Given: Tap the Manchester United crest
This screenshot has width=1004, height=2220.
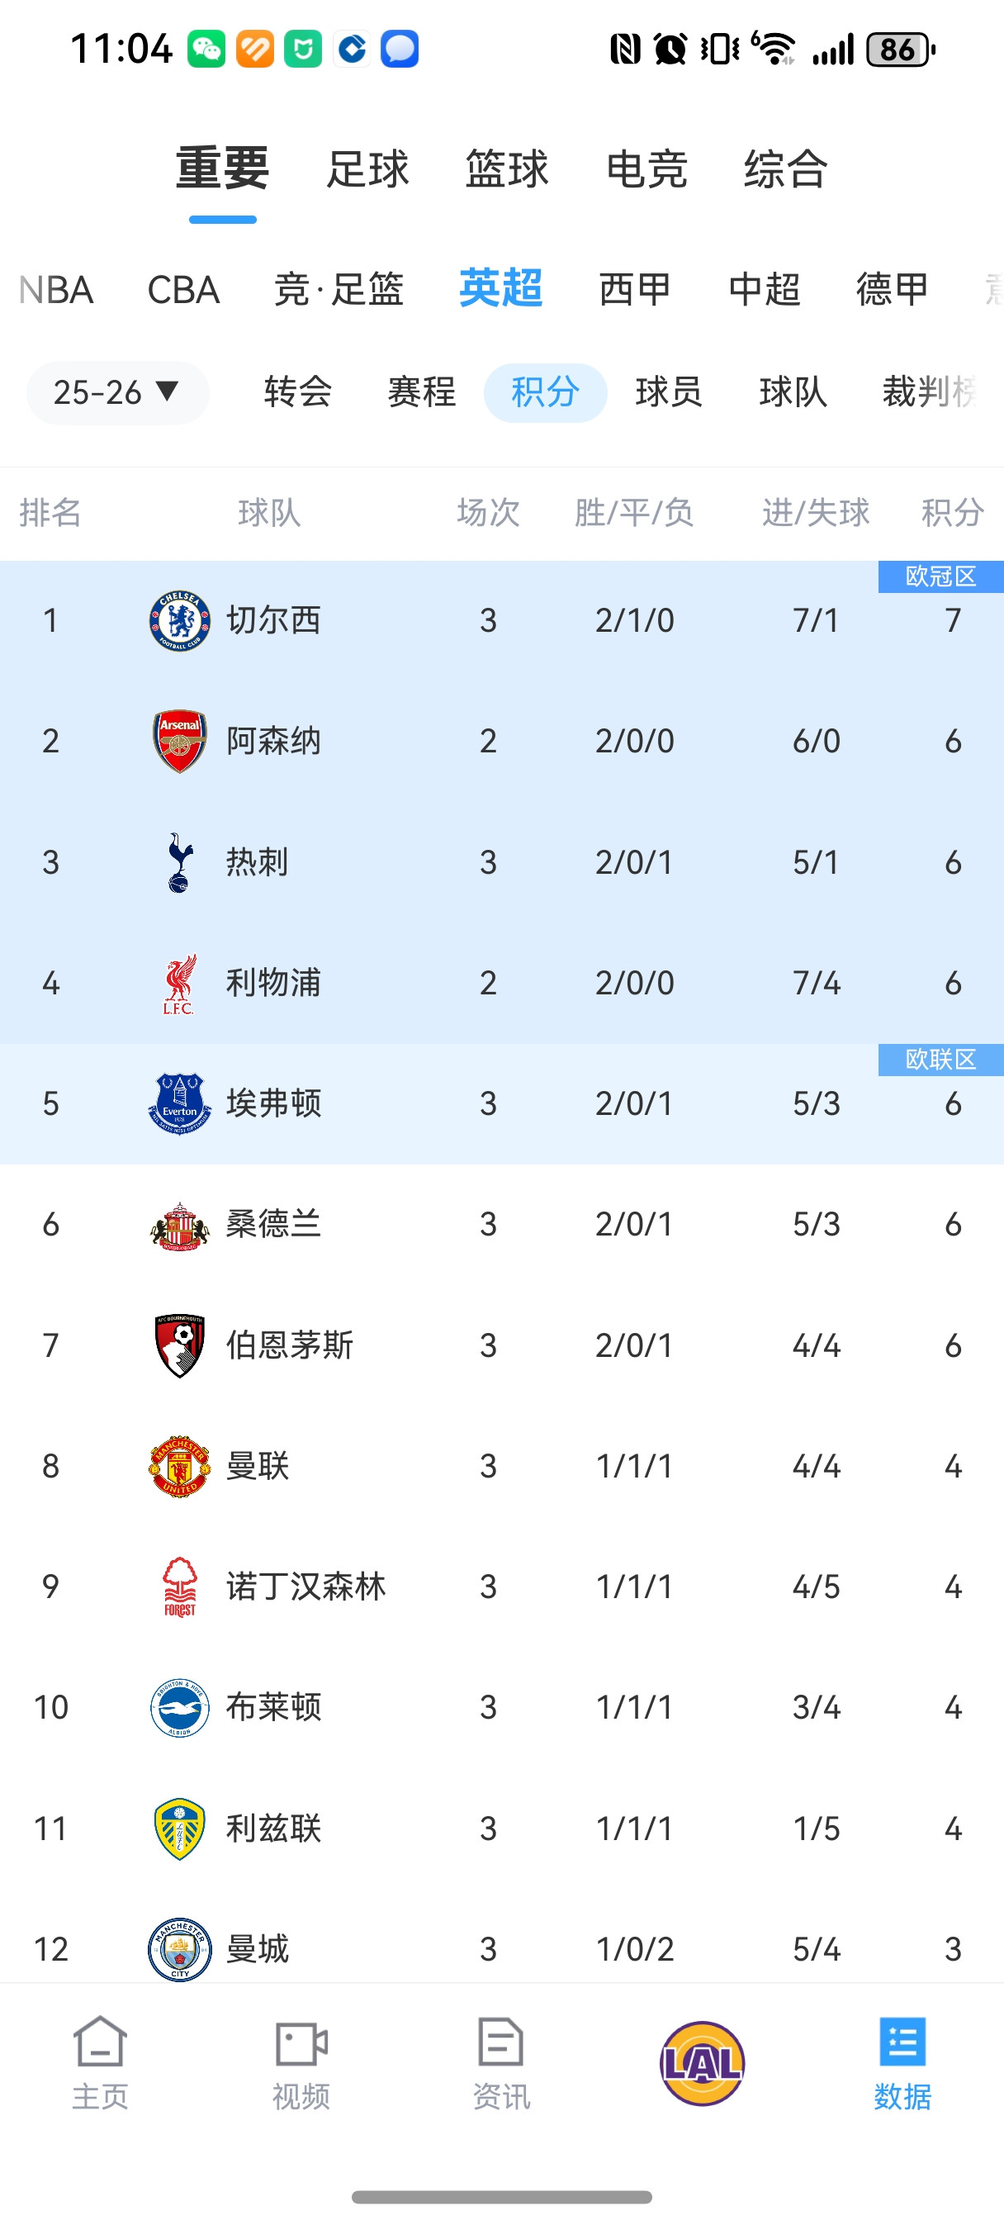Looking at the screenshot, I should pyautogui.click(x=179, y=1466).
